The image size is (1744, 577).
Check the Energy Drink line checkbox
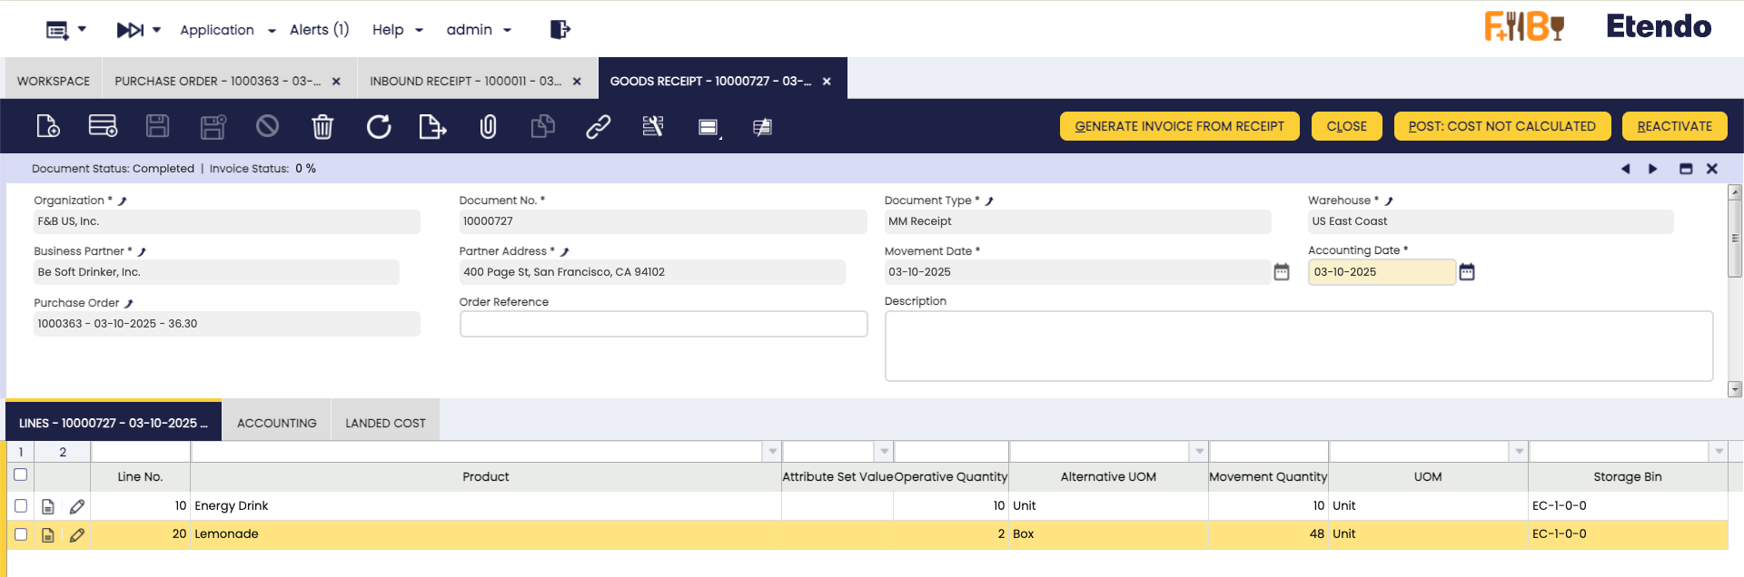click(x=21, y=506)
